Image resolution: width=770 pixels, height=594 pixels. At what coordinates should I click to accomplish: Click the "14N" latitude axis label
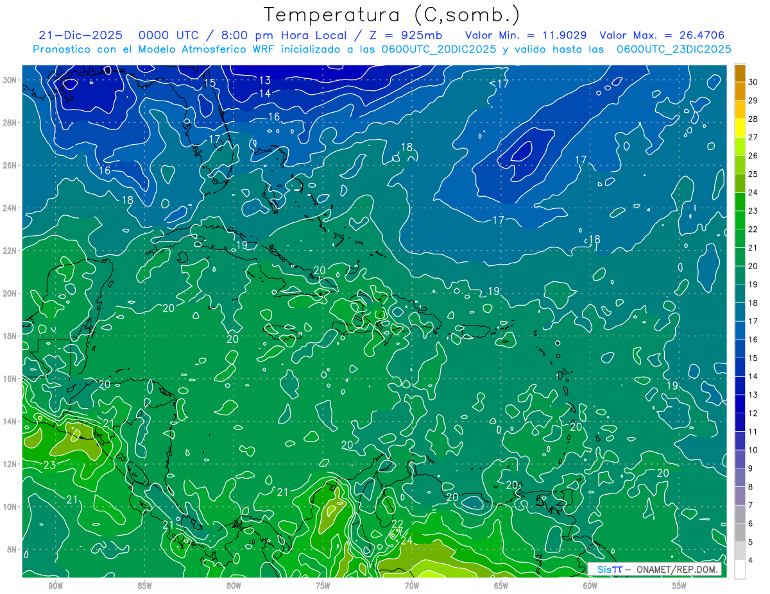pyautogui.click(x=11, y=422)
